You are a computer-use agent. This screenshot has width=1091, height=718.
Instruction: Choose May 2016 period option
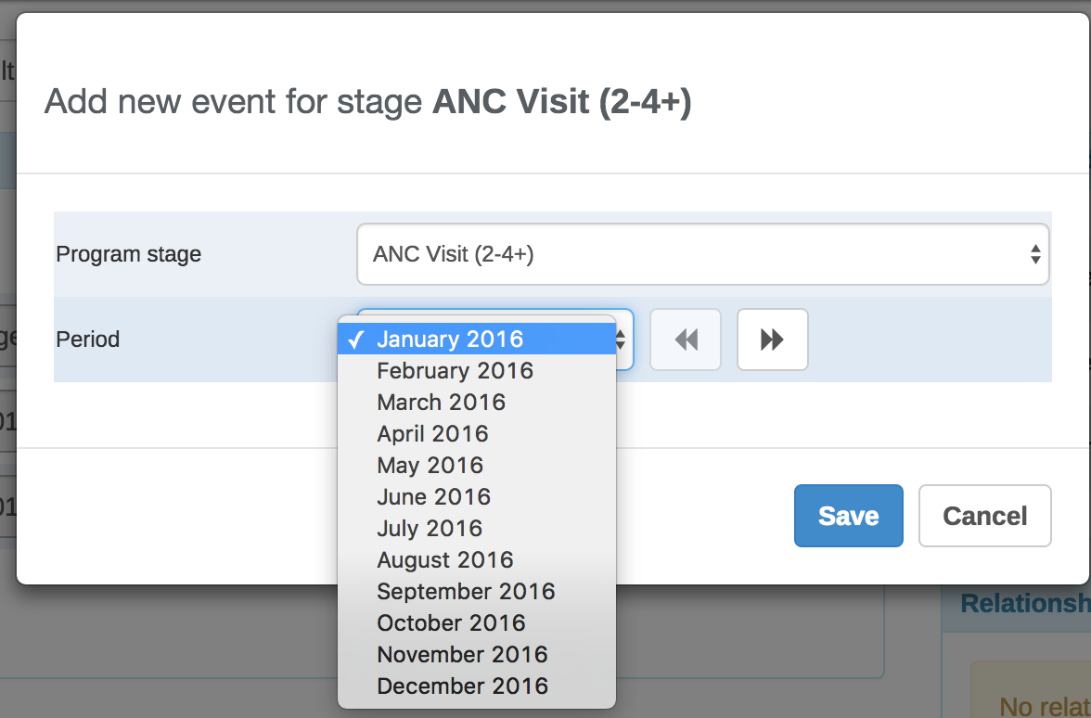pyautogui.click(x=430, y=466)
